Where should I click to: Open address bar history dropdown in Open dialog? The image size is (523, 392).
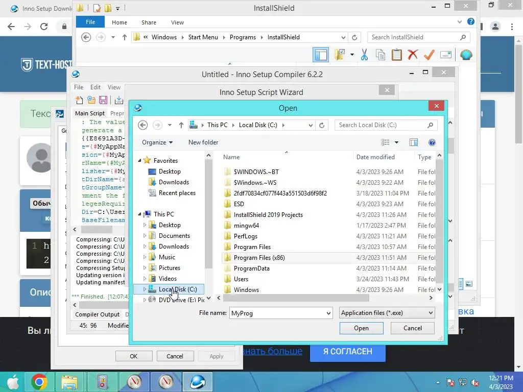point(311,125)
